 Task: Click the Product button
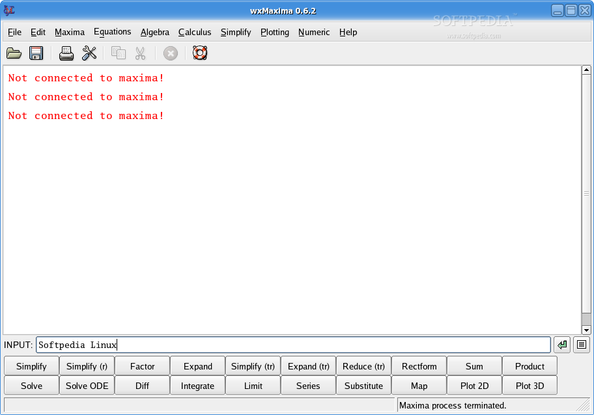pos(530,366)
